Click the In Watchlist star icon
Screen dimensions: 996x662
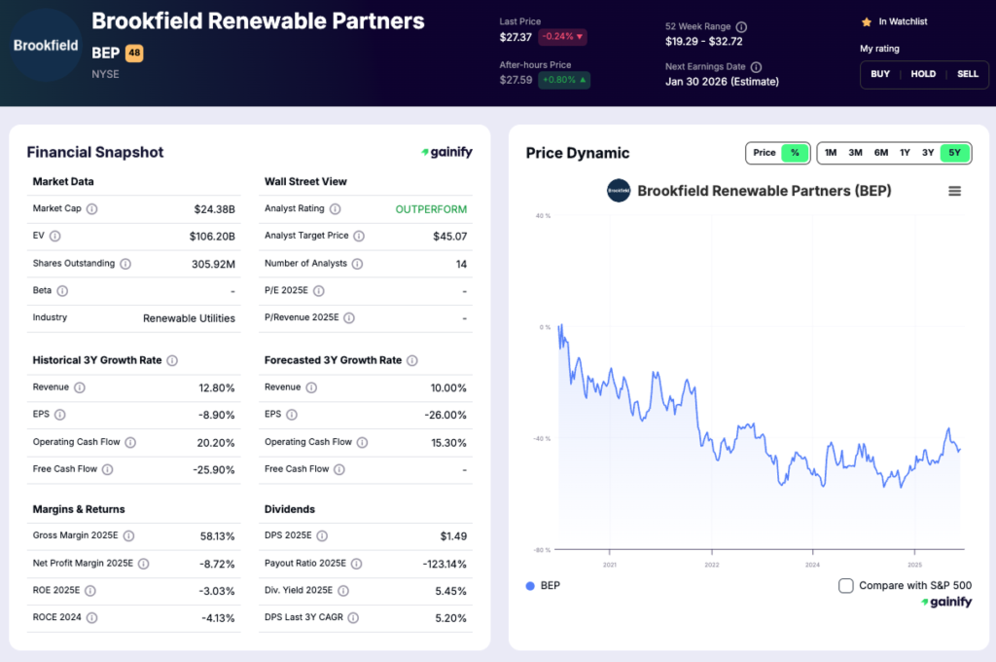867,20
